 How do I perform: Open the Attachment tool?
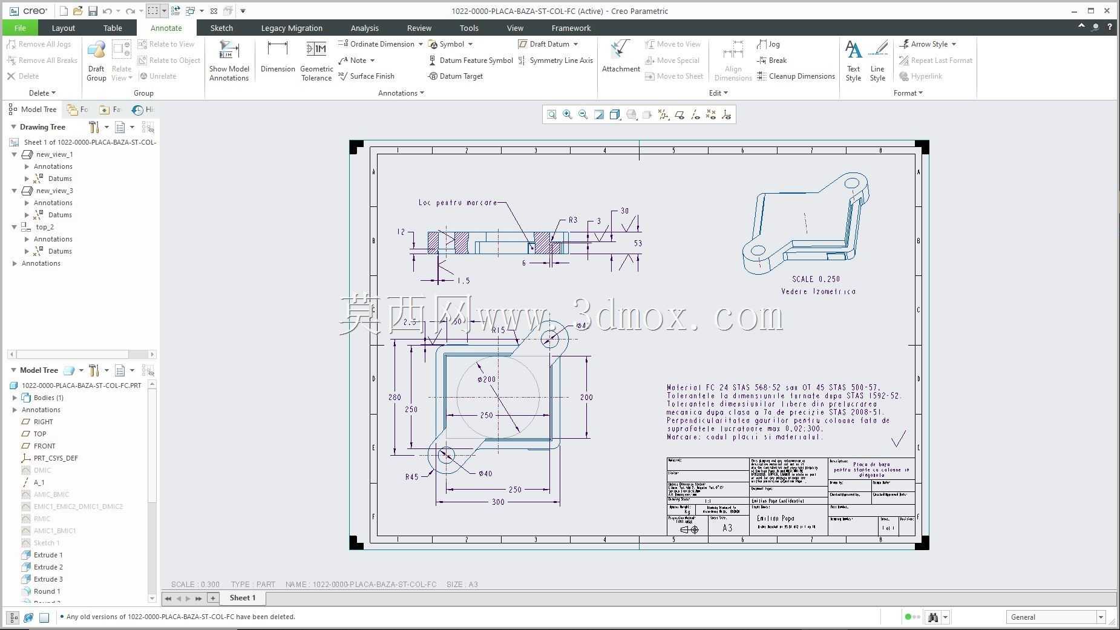tap(621, 57)
